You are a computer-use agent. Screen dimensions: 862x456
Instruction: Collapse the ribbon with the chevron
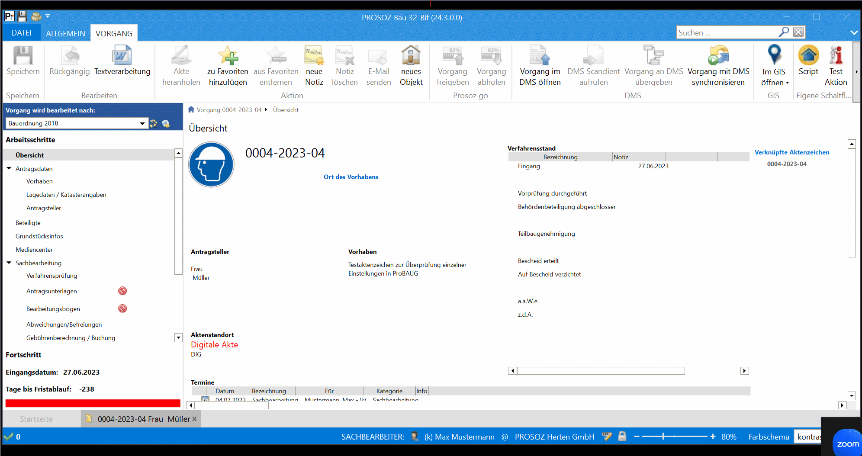click(x=854, y=32)
